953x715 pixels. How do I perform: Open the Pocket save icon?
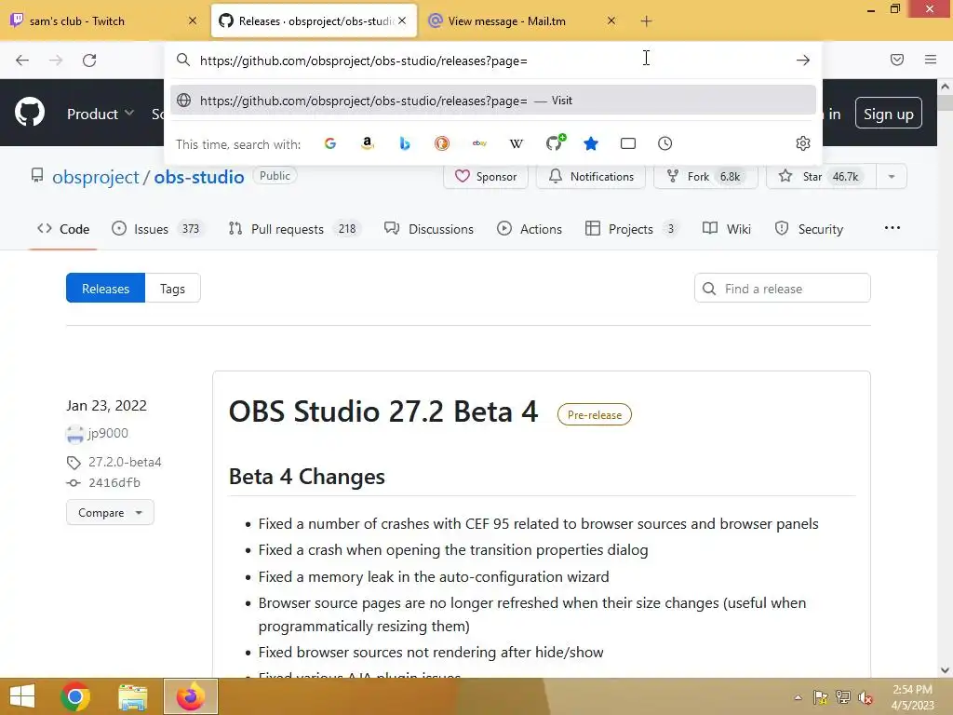[896, 60]
